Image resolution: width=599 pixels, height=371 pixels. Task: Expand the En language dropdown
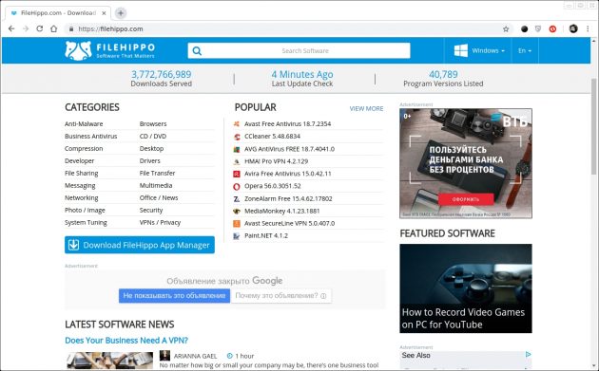(x=525, y=50)
